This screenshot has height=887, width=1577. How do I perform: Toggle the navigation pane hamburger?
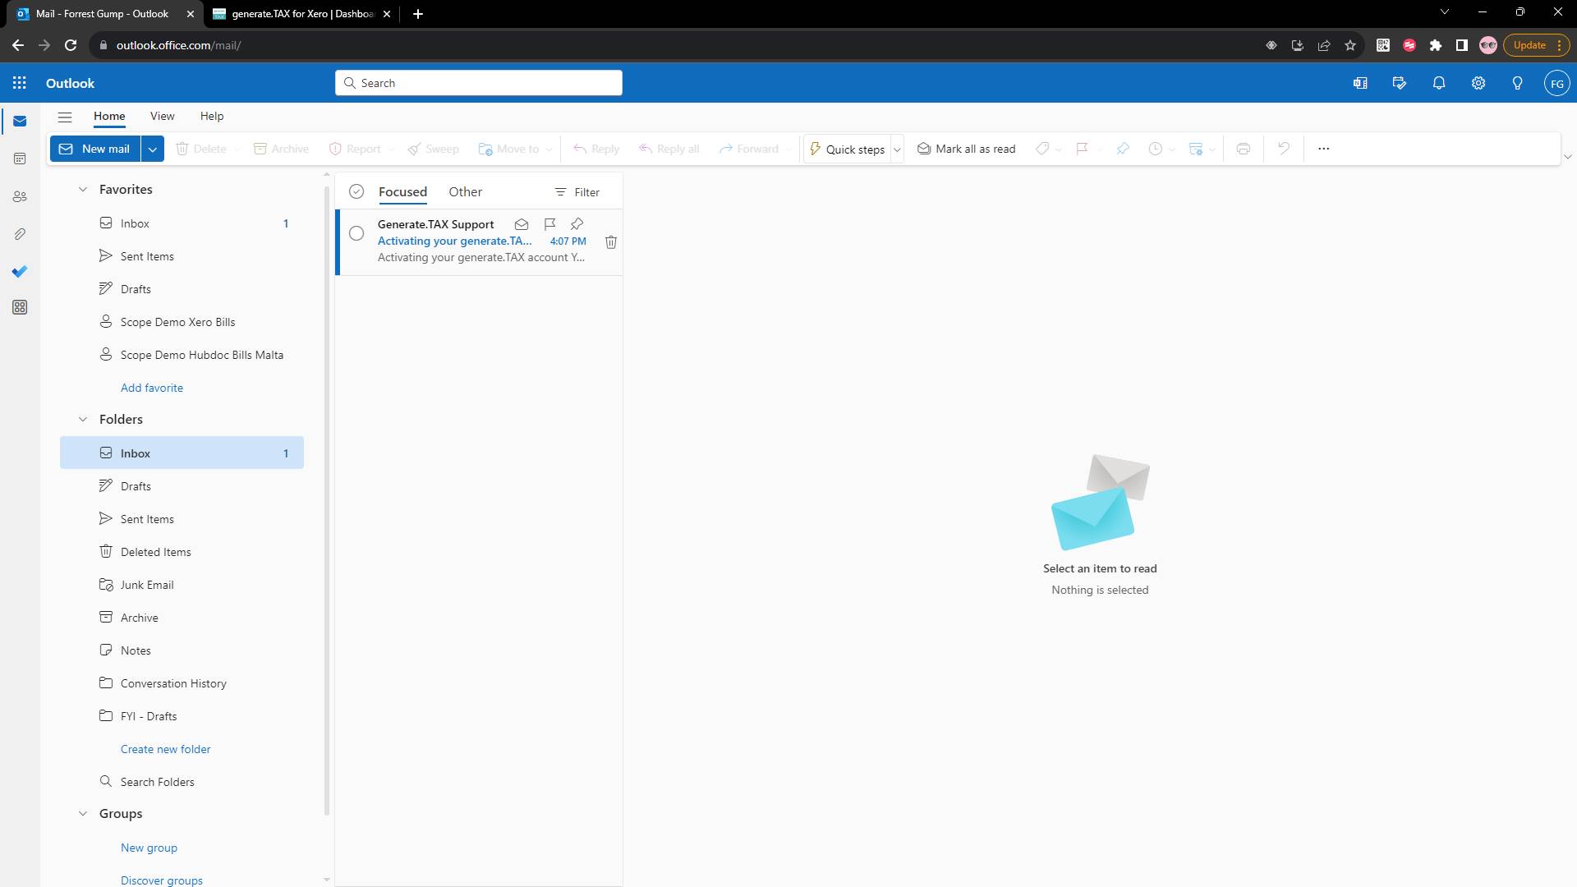[65, 117]
